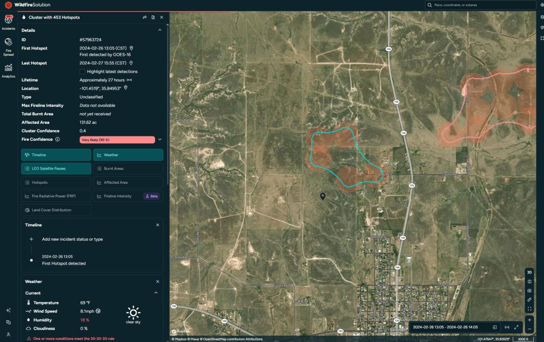Open the Incidents panel in the sidebar

(8, 22)
